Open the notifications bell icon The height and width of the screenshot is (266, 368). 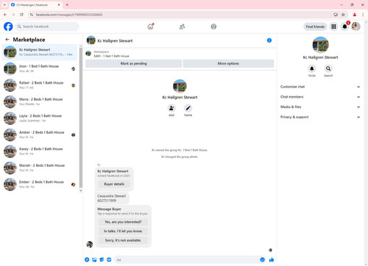coord(344,26)
